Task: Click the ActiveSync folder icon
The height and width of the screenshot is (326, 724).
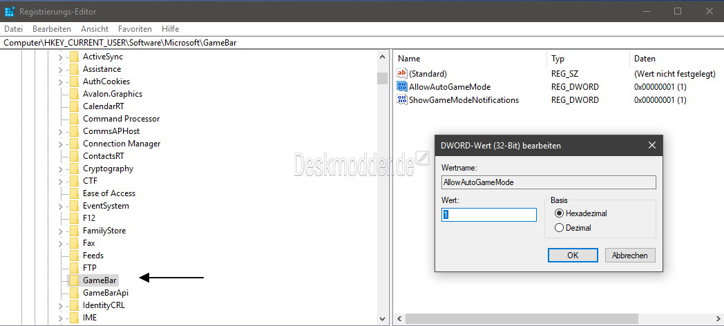Action: pos(74,57)
